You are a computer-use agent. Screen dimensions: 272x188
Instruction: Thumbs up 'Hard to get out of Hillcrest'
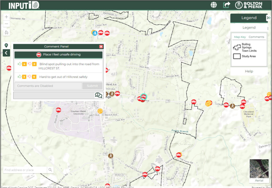point(20,77)
